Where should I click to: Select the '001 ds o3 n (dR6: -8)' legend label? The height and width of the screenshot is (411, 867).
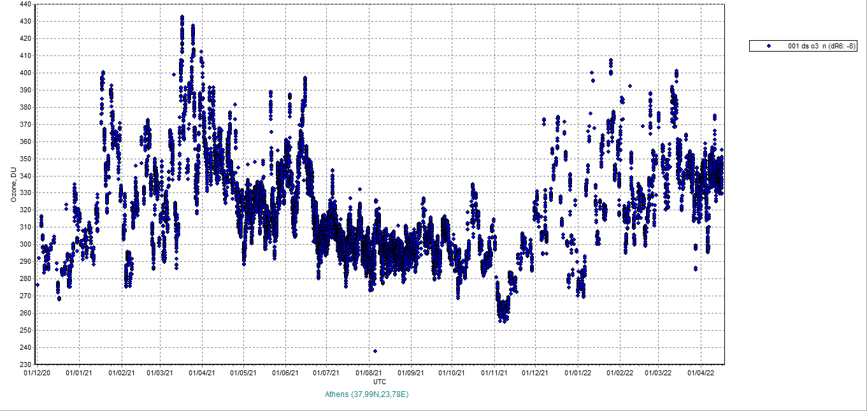click(822, 46)
